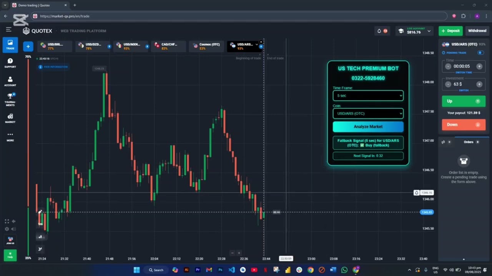This screenshot has width=492, height=276.
Task: Open the Support section
Action: pos(10,63)
